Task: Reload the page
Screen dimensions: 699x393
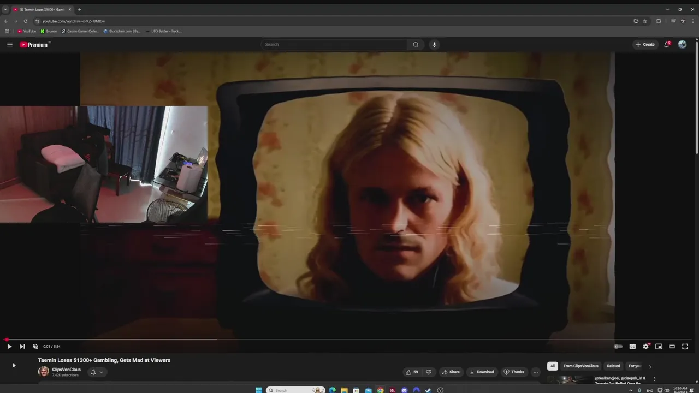Action: (x=26, y=21)
